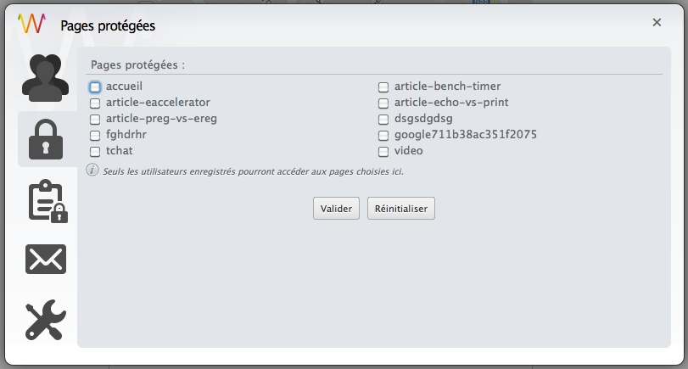Open the envelope mail icon
Image resolution: width=688 pixels, height=369 pixels.
46,260
